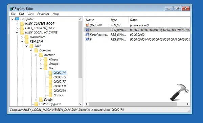Image resolution: width=203 pixels, height=123 pixels.
Task: Click the Registry Editor title bar icon
Action: [12, 9]
